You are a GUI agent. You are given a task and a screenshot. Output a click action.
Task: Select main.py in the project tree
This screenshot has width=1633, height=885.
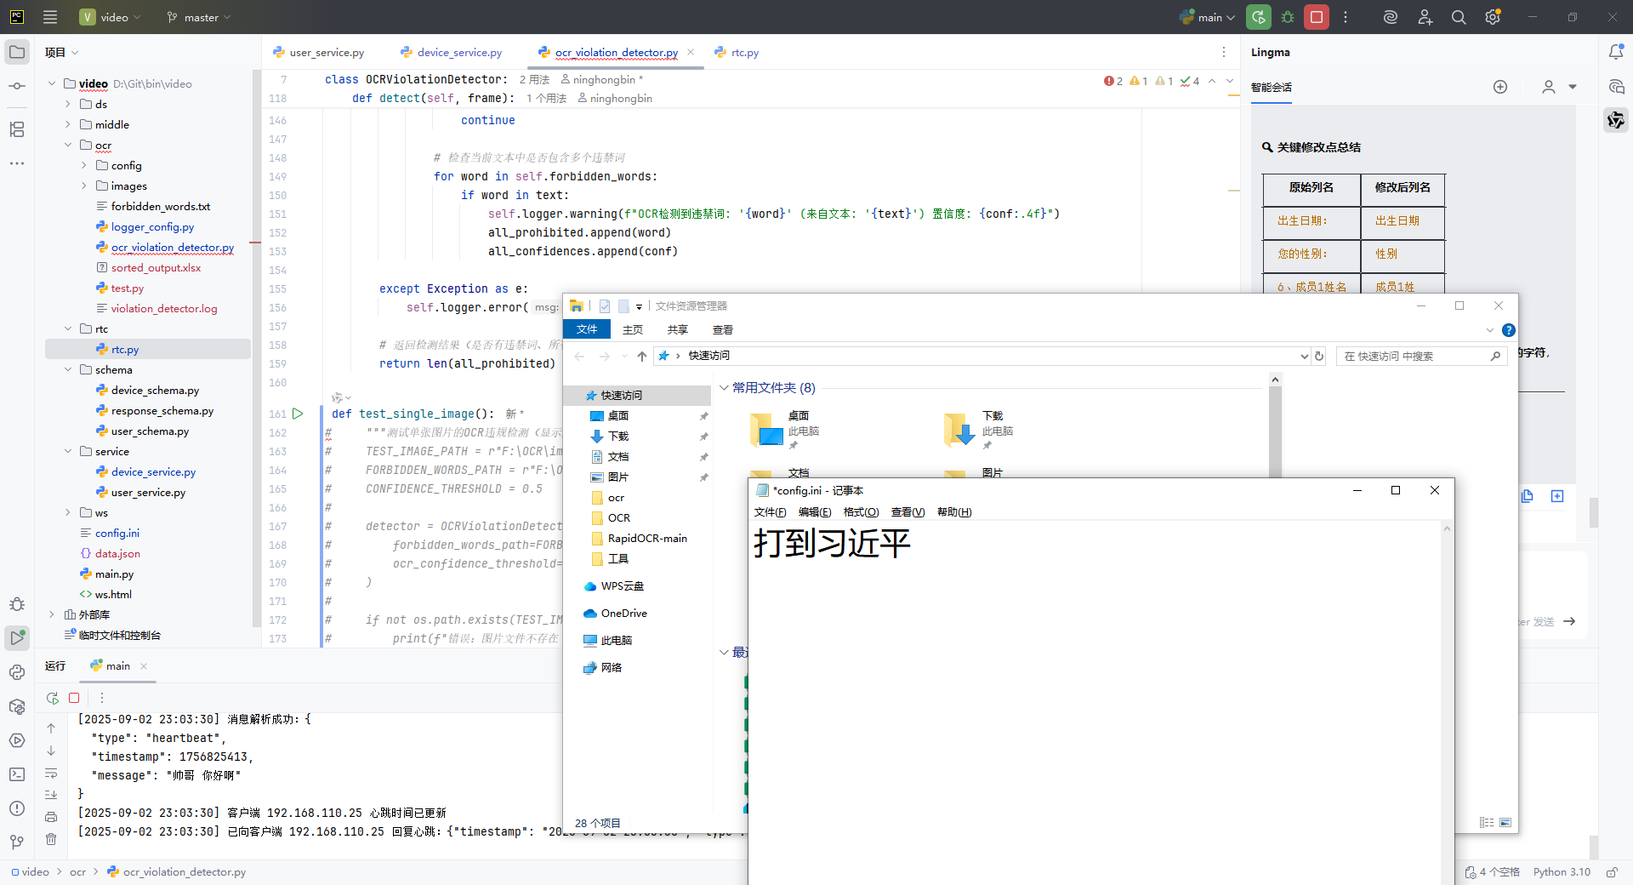click(x=114, y=574)
